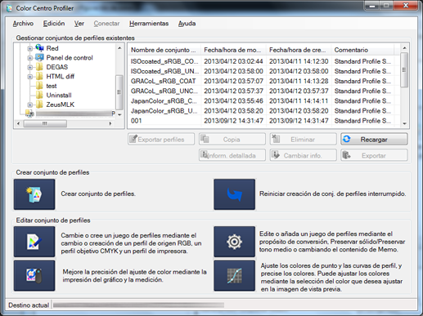Click the Cambiar info. button
423x316 pixels.
click(x=303, y=155)
